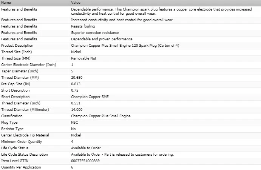
Task: Select the Item Level GTIN label
Action: coord(15,161)
